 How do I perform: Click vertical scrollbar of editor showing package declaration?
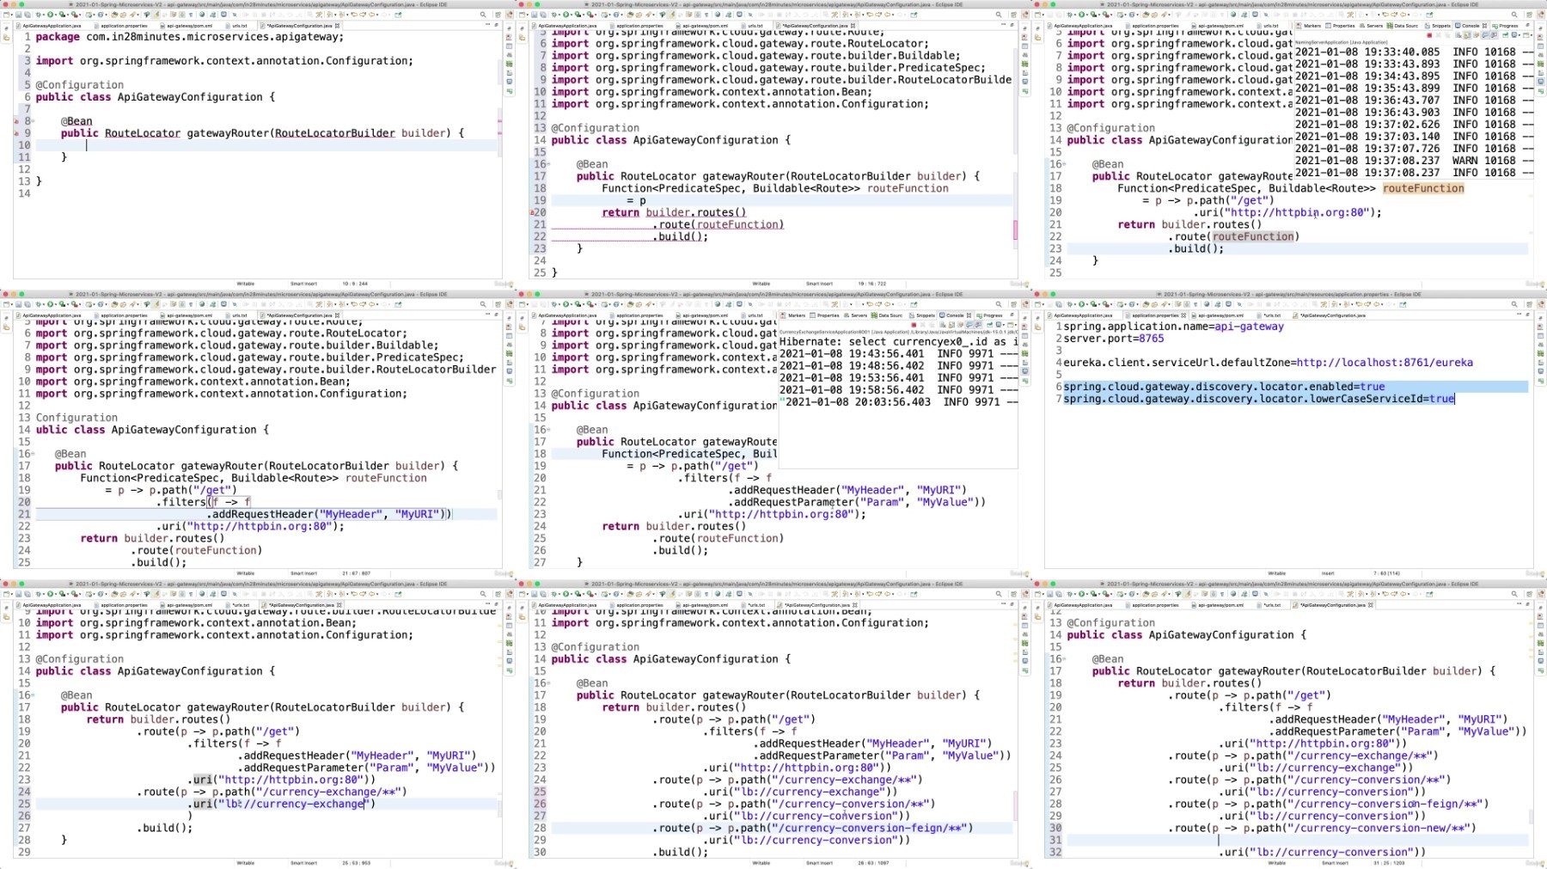click(499, 86)
